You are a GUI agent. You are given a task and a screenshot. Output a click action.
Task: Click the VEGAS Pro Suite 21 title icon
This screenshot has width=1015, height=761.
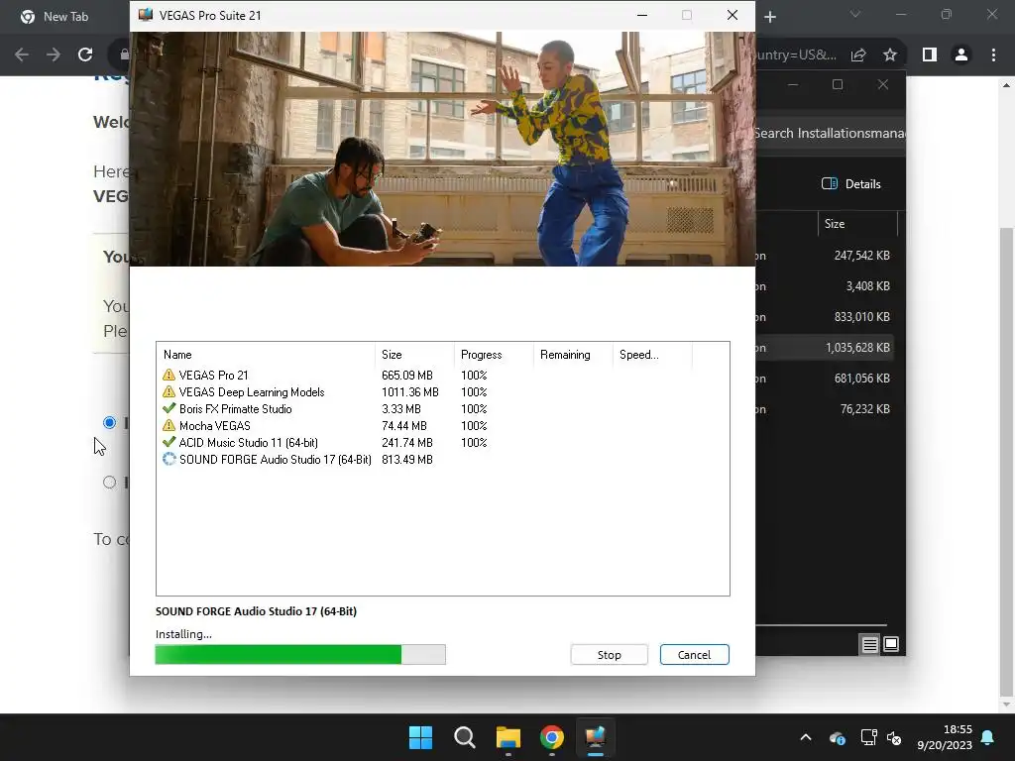pos(146,15)
